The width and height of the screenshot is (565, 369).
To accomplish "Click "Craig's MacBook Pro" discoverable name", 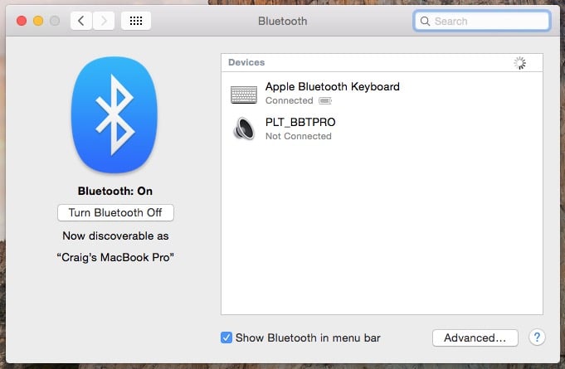I will [115, 257].
